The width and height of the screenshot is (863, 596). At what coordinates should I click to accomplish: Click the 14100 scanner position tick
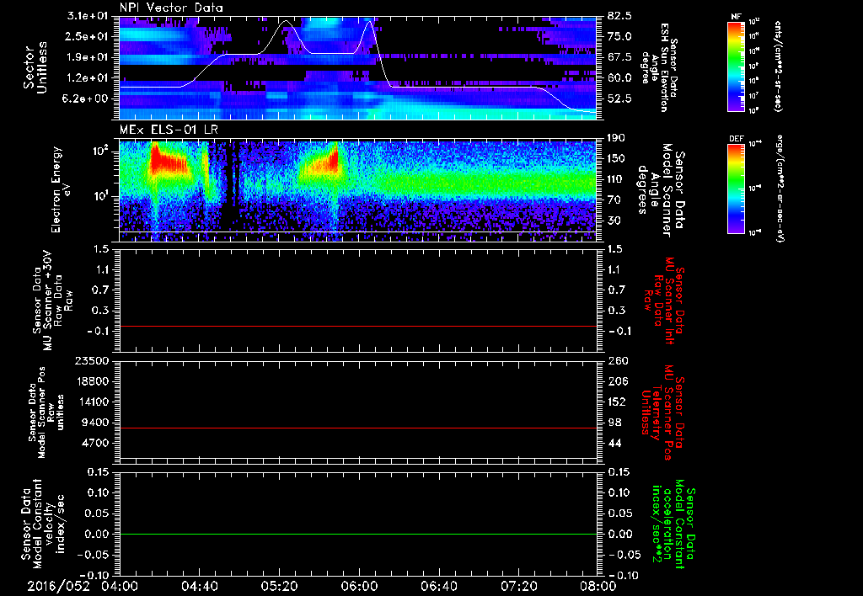click(94, 402)
